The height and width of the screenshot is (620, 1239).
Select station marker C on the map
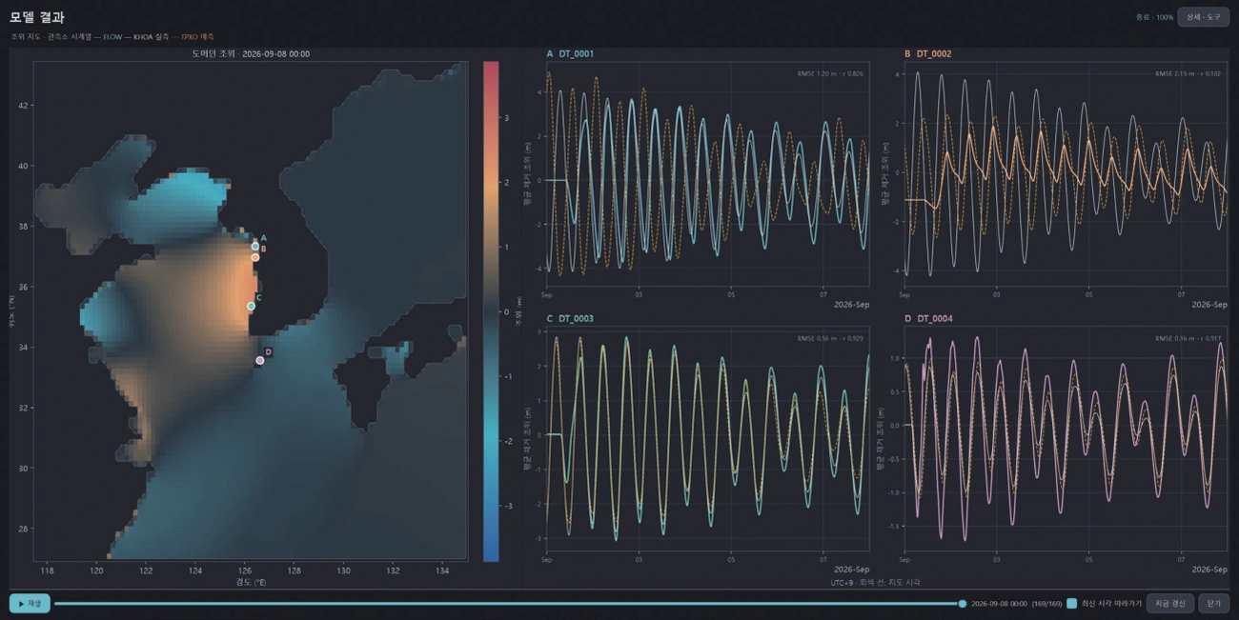click(x=251, y=306)
